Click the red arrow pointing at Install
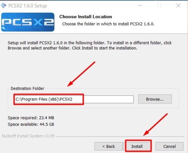The image size is (188, 153). pos(156,125)
